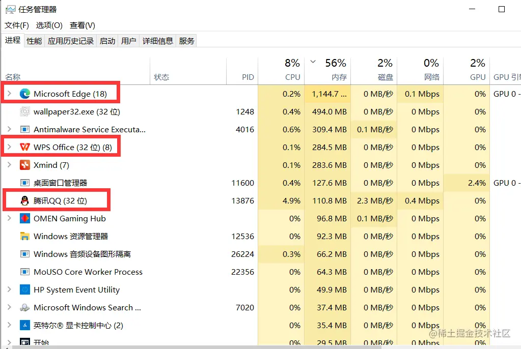Sort by the 网络 column header
The image size is (521, 349).
click(x=420, y=71)
